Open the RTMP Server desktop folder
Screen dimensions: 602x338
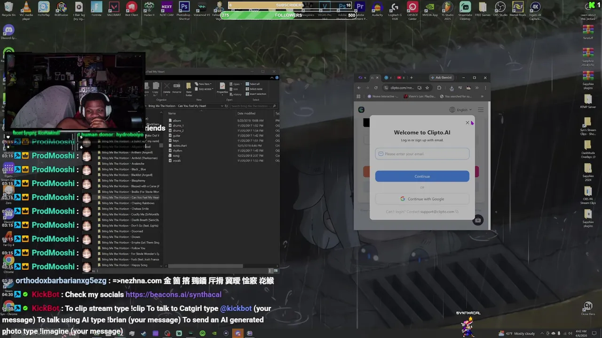click(x=588, y=101)
